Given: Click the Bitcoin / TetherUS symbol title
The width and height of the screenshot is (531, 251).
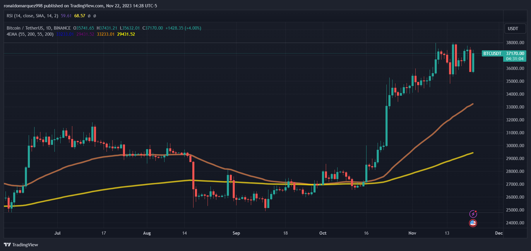Looking at the screenshot, I should click(x=39, y=28).
